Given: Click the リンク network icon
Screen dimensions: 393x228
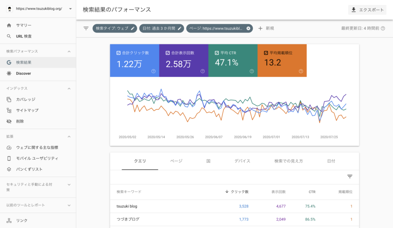Looking at the screenshot, I should 9,220.
